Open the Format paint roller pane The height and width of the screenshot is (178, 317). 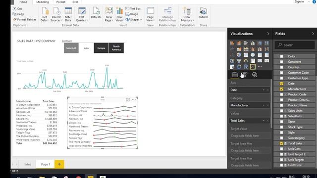coord(244,75)
